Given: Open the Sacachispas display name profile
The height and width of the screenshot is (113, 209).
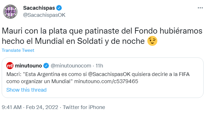Looking at the screenshot, I should [39, 8].
